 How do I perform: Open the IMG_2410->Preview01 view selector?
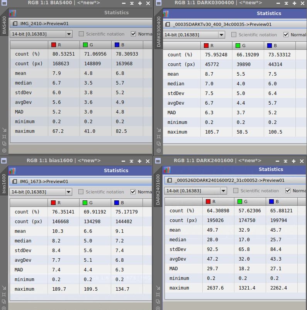coord(81,24)
